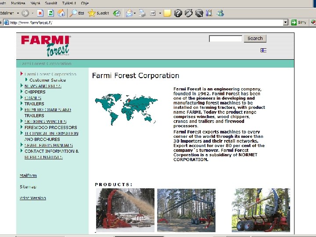Click the browser Forward arrow button
The image size is (316, 237).
[25, 13]
